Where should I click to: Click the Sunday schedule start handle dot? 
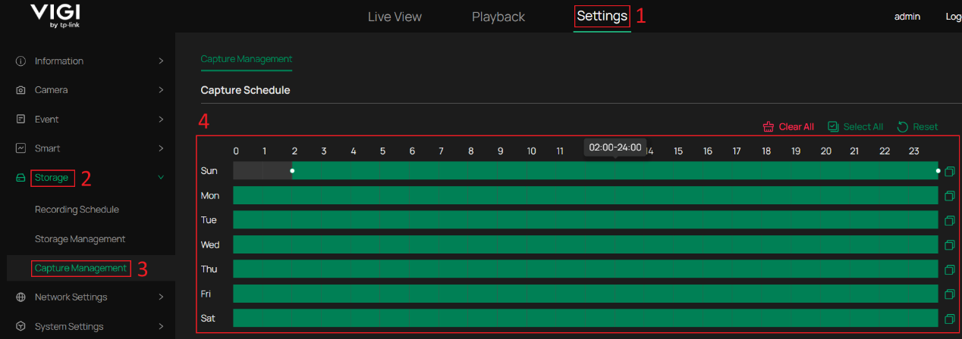coord(292,170)
